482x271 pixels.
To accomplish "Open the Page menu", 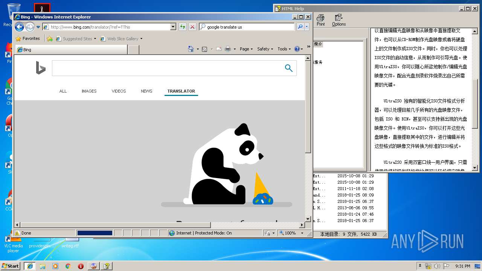I will tap(246, 49).
